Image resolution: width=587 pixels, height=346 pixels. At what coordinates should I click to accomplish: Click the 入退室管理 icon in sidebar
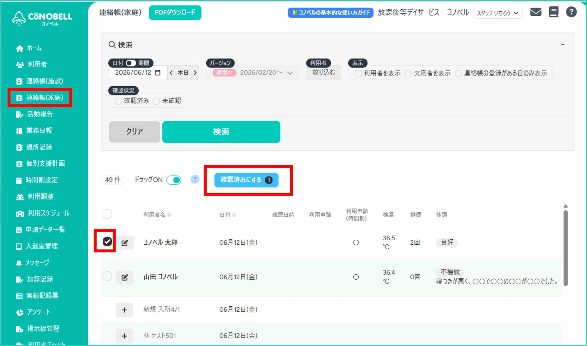[x=19, y=246]
